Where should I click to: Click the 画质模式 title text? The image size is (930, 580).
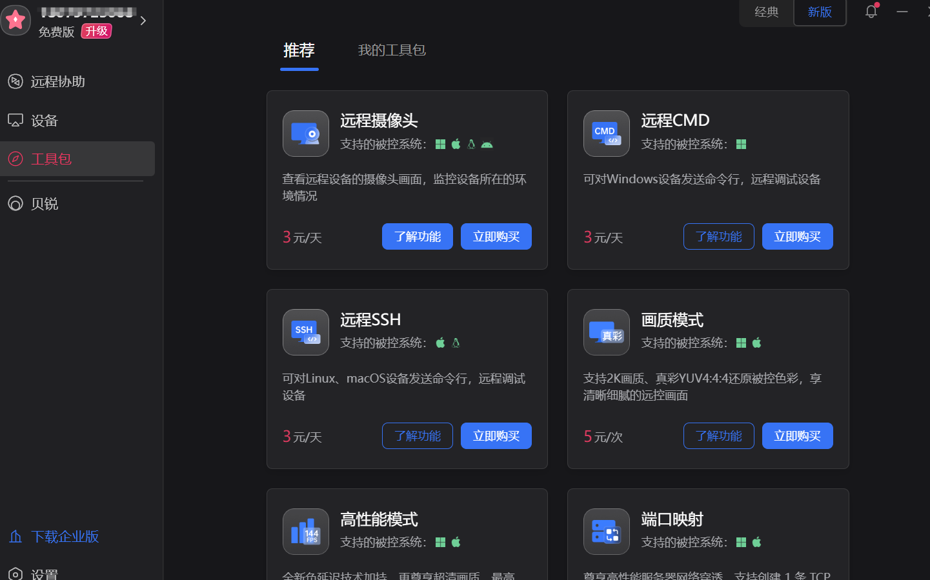click(x=672, y=320)
